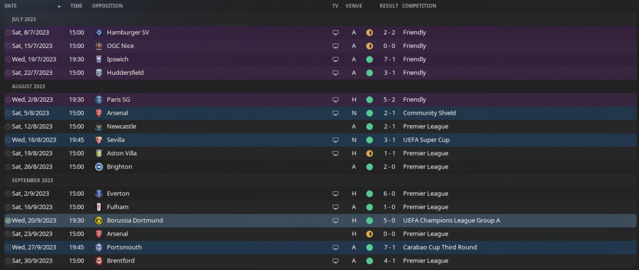Image resolution: width=639 pixels, height=270 pixels.
Task: Click the yellow draw indicator for Aston Villa
Action: pos(369,154)
